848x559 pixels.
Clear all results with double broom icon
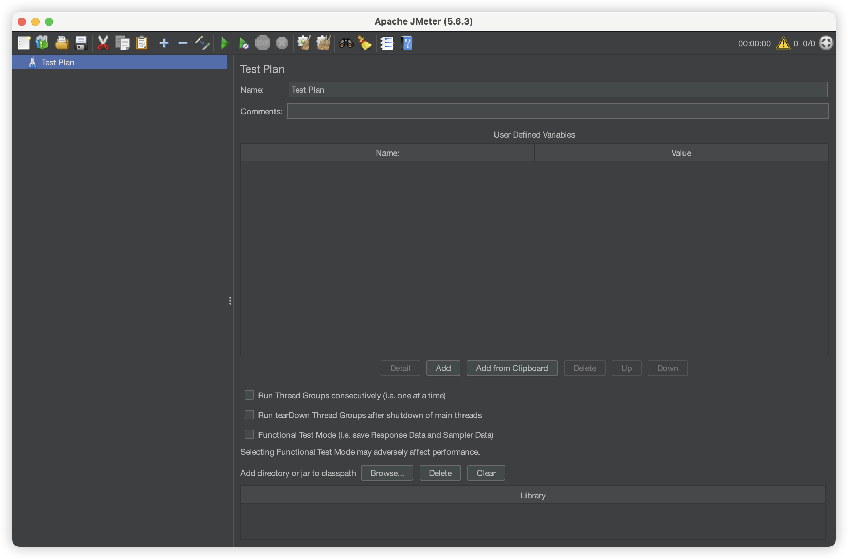click(x=323, y=43)
